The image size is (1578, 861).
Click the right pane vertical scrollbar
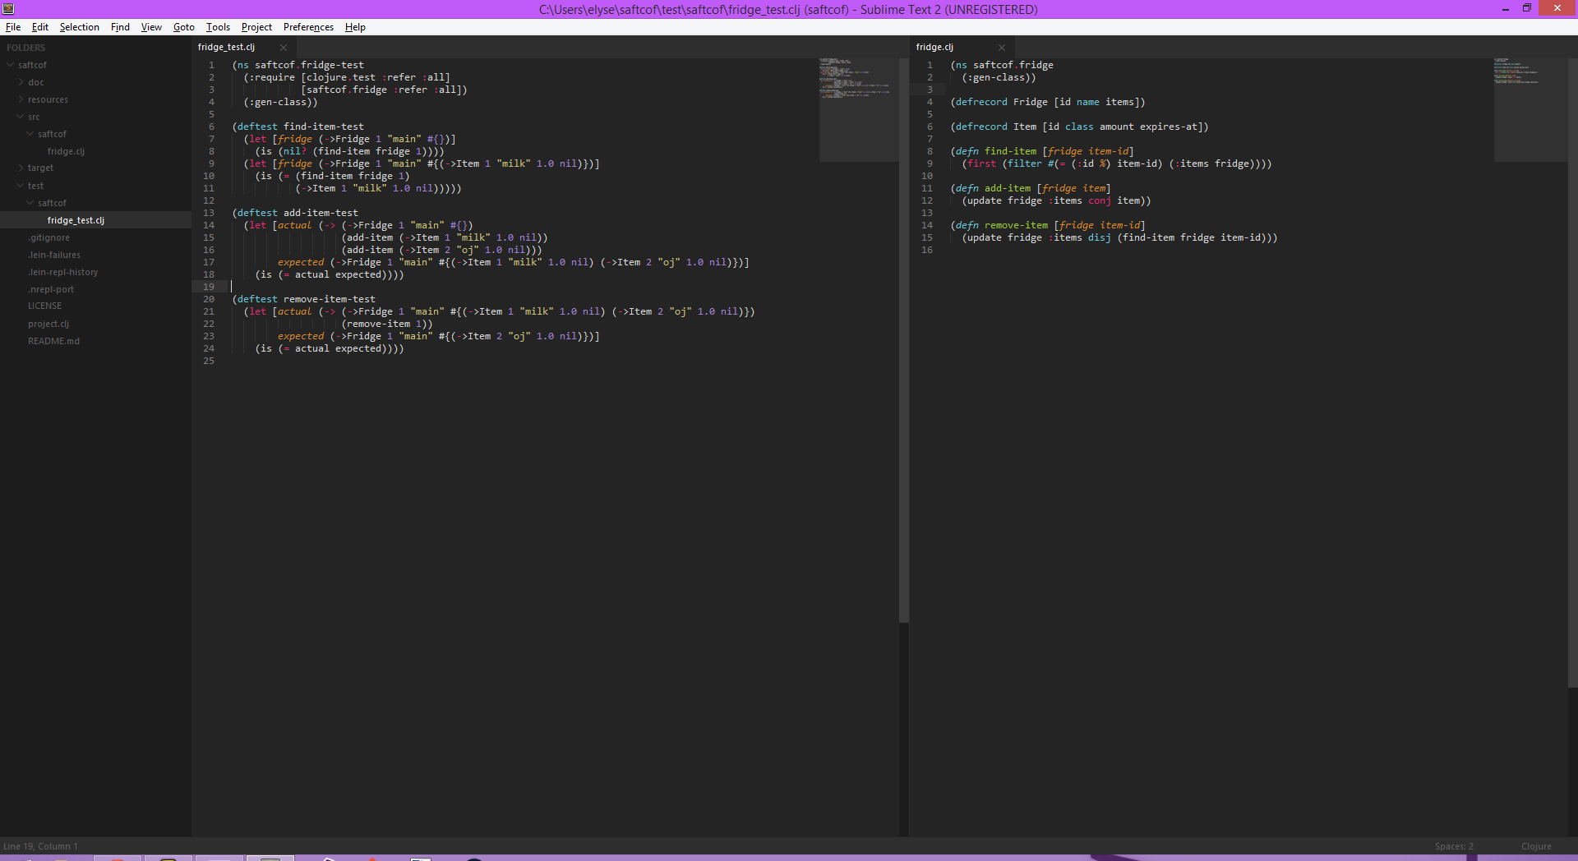[x=1573, y=371]
